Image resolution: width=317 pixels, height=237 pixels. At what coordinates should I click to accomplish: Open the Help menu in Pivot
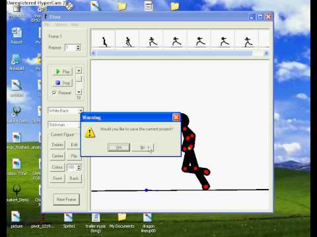[75, 24]
